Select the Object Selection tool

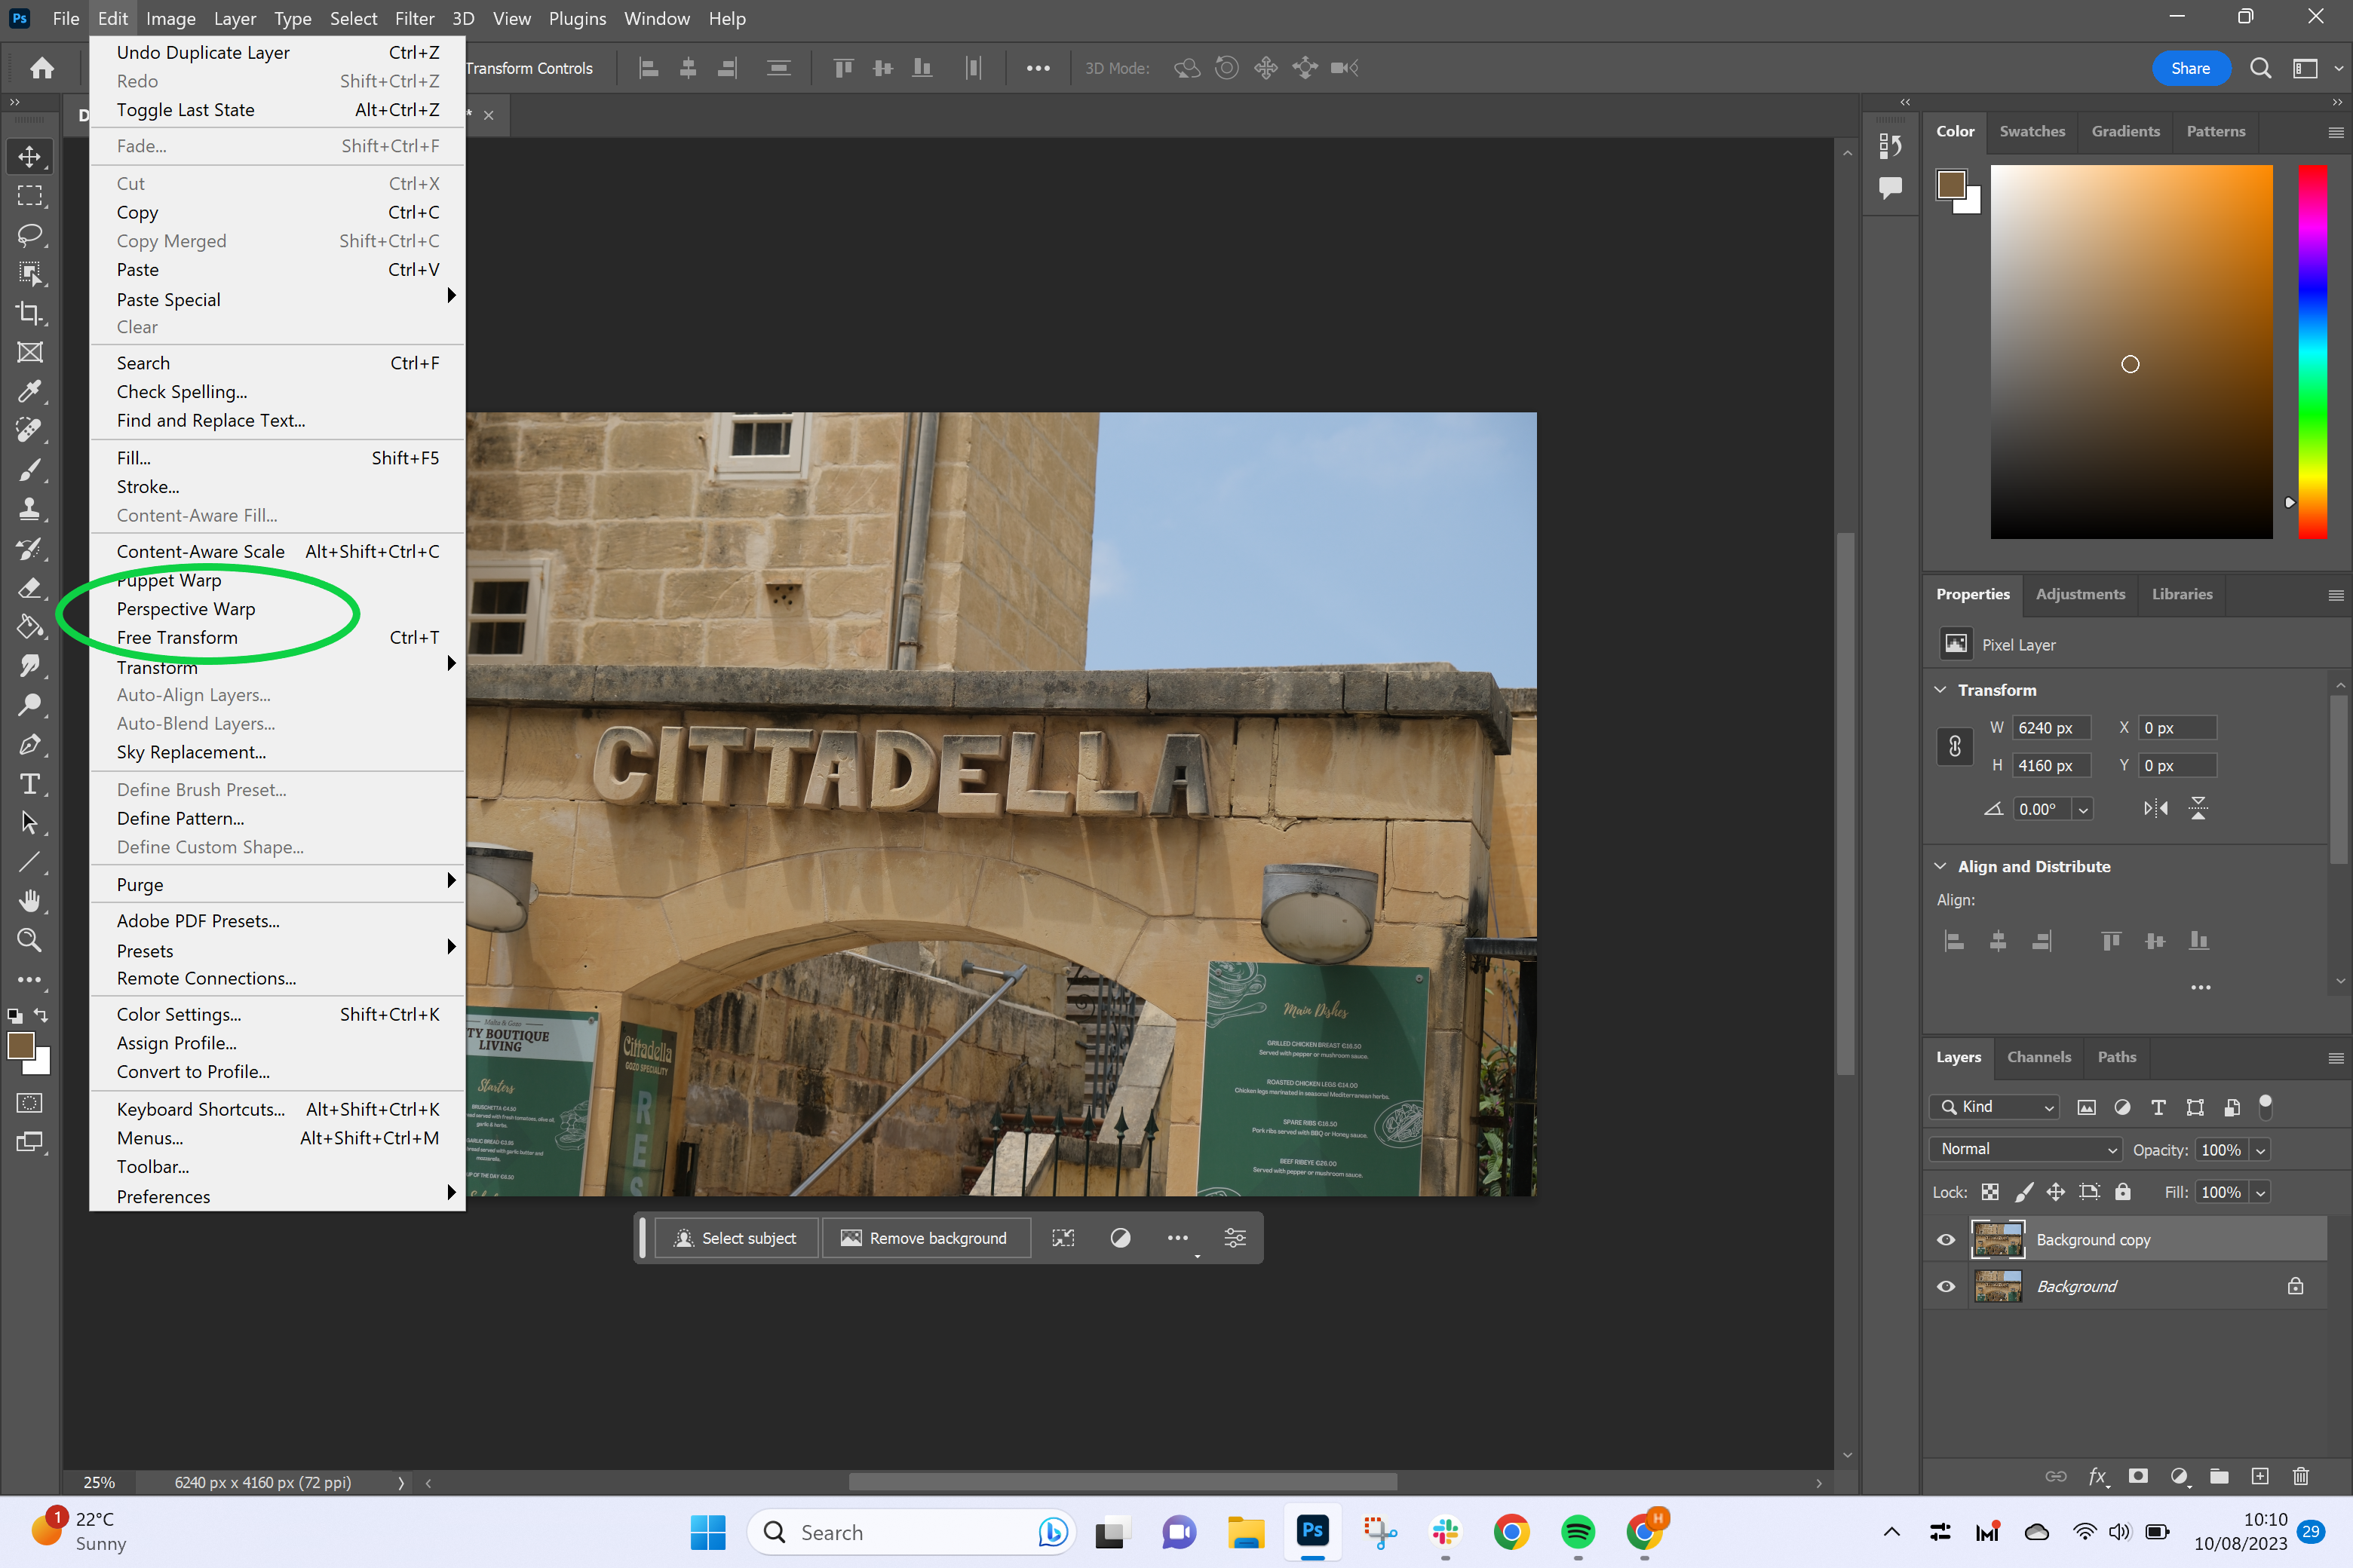coord(30,274)
